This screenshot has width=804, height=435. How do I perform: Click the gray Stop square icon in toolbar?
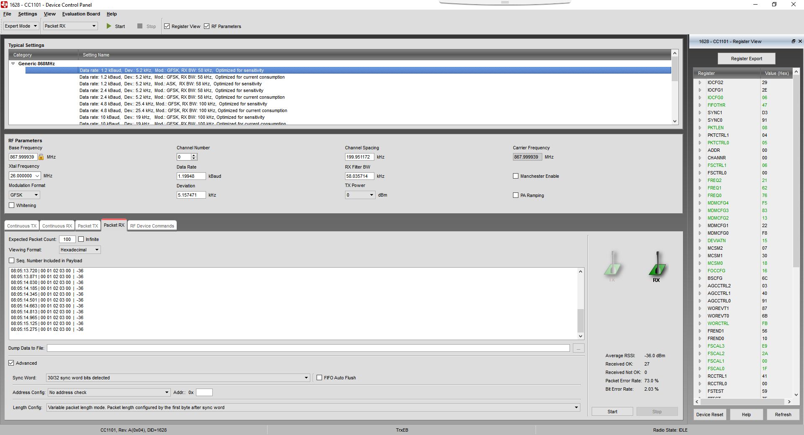(x=140, y=26)
